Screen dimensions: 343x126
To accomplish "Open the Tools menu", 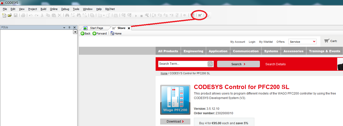I will point(76,9).
